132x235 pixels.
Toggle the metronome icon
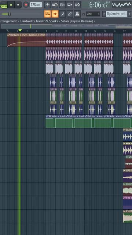[x=47, y=5]
